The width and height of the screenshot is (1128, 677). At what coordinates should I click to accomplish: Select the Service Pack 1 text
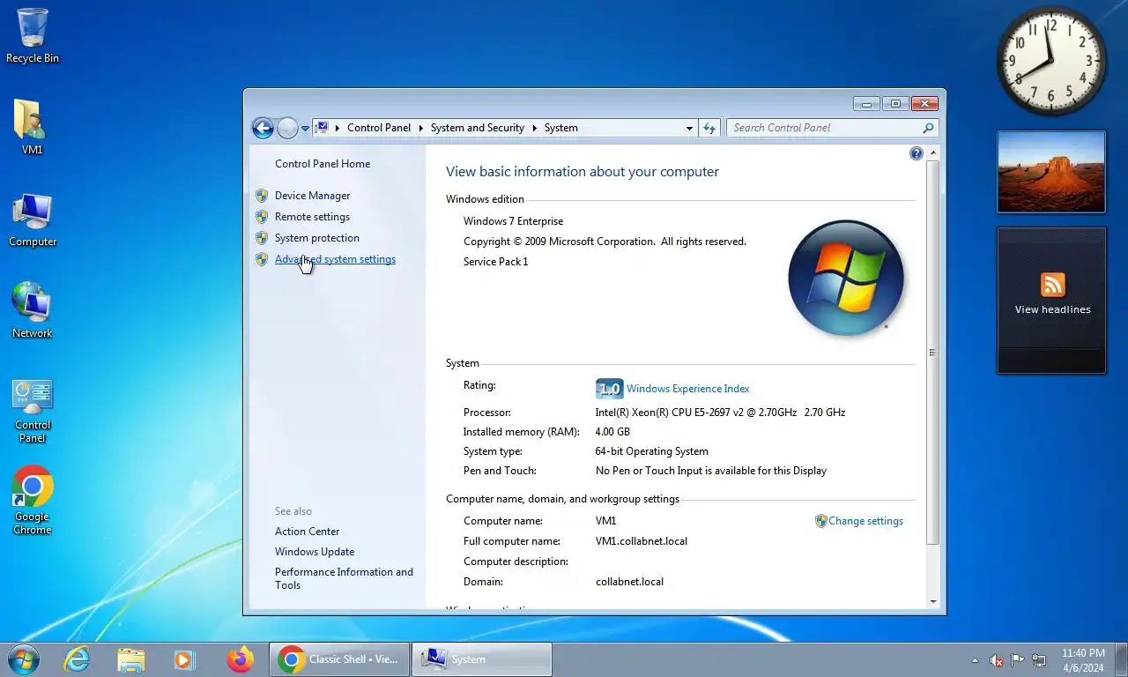[495, 262]
